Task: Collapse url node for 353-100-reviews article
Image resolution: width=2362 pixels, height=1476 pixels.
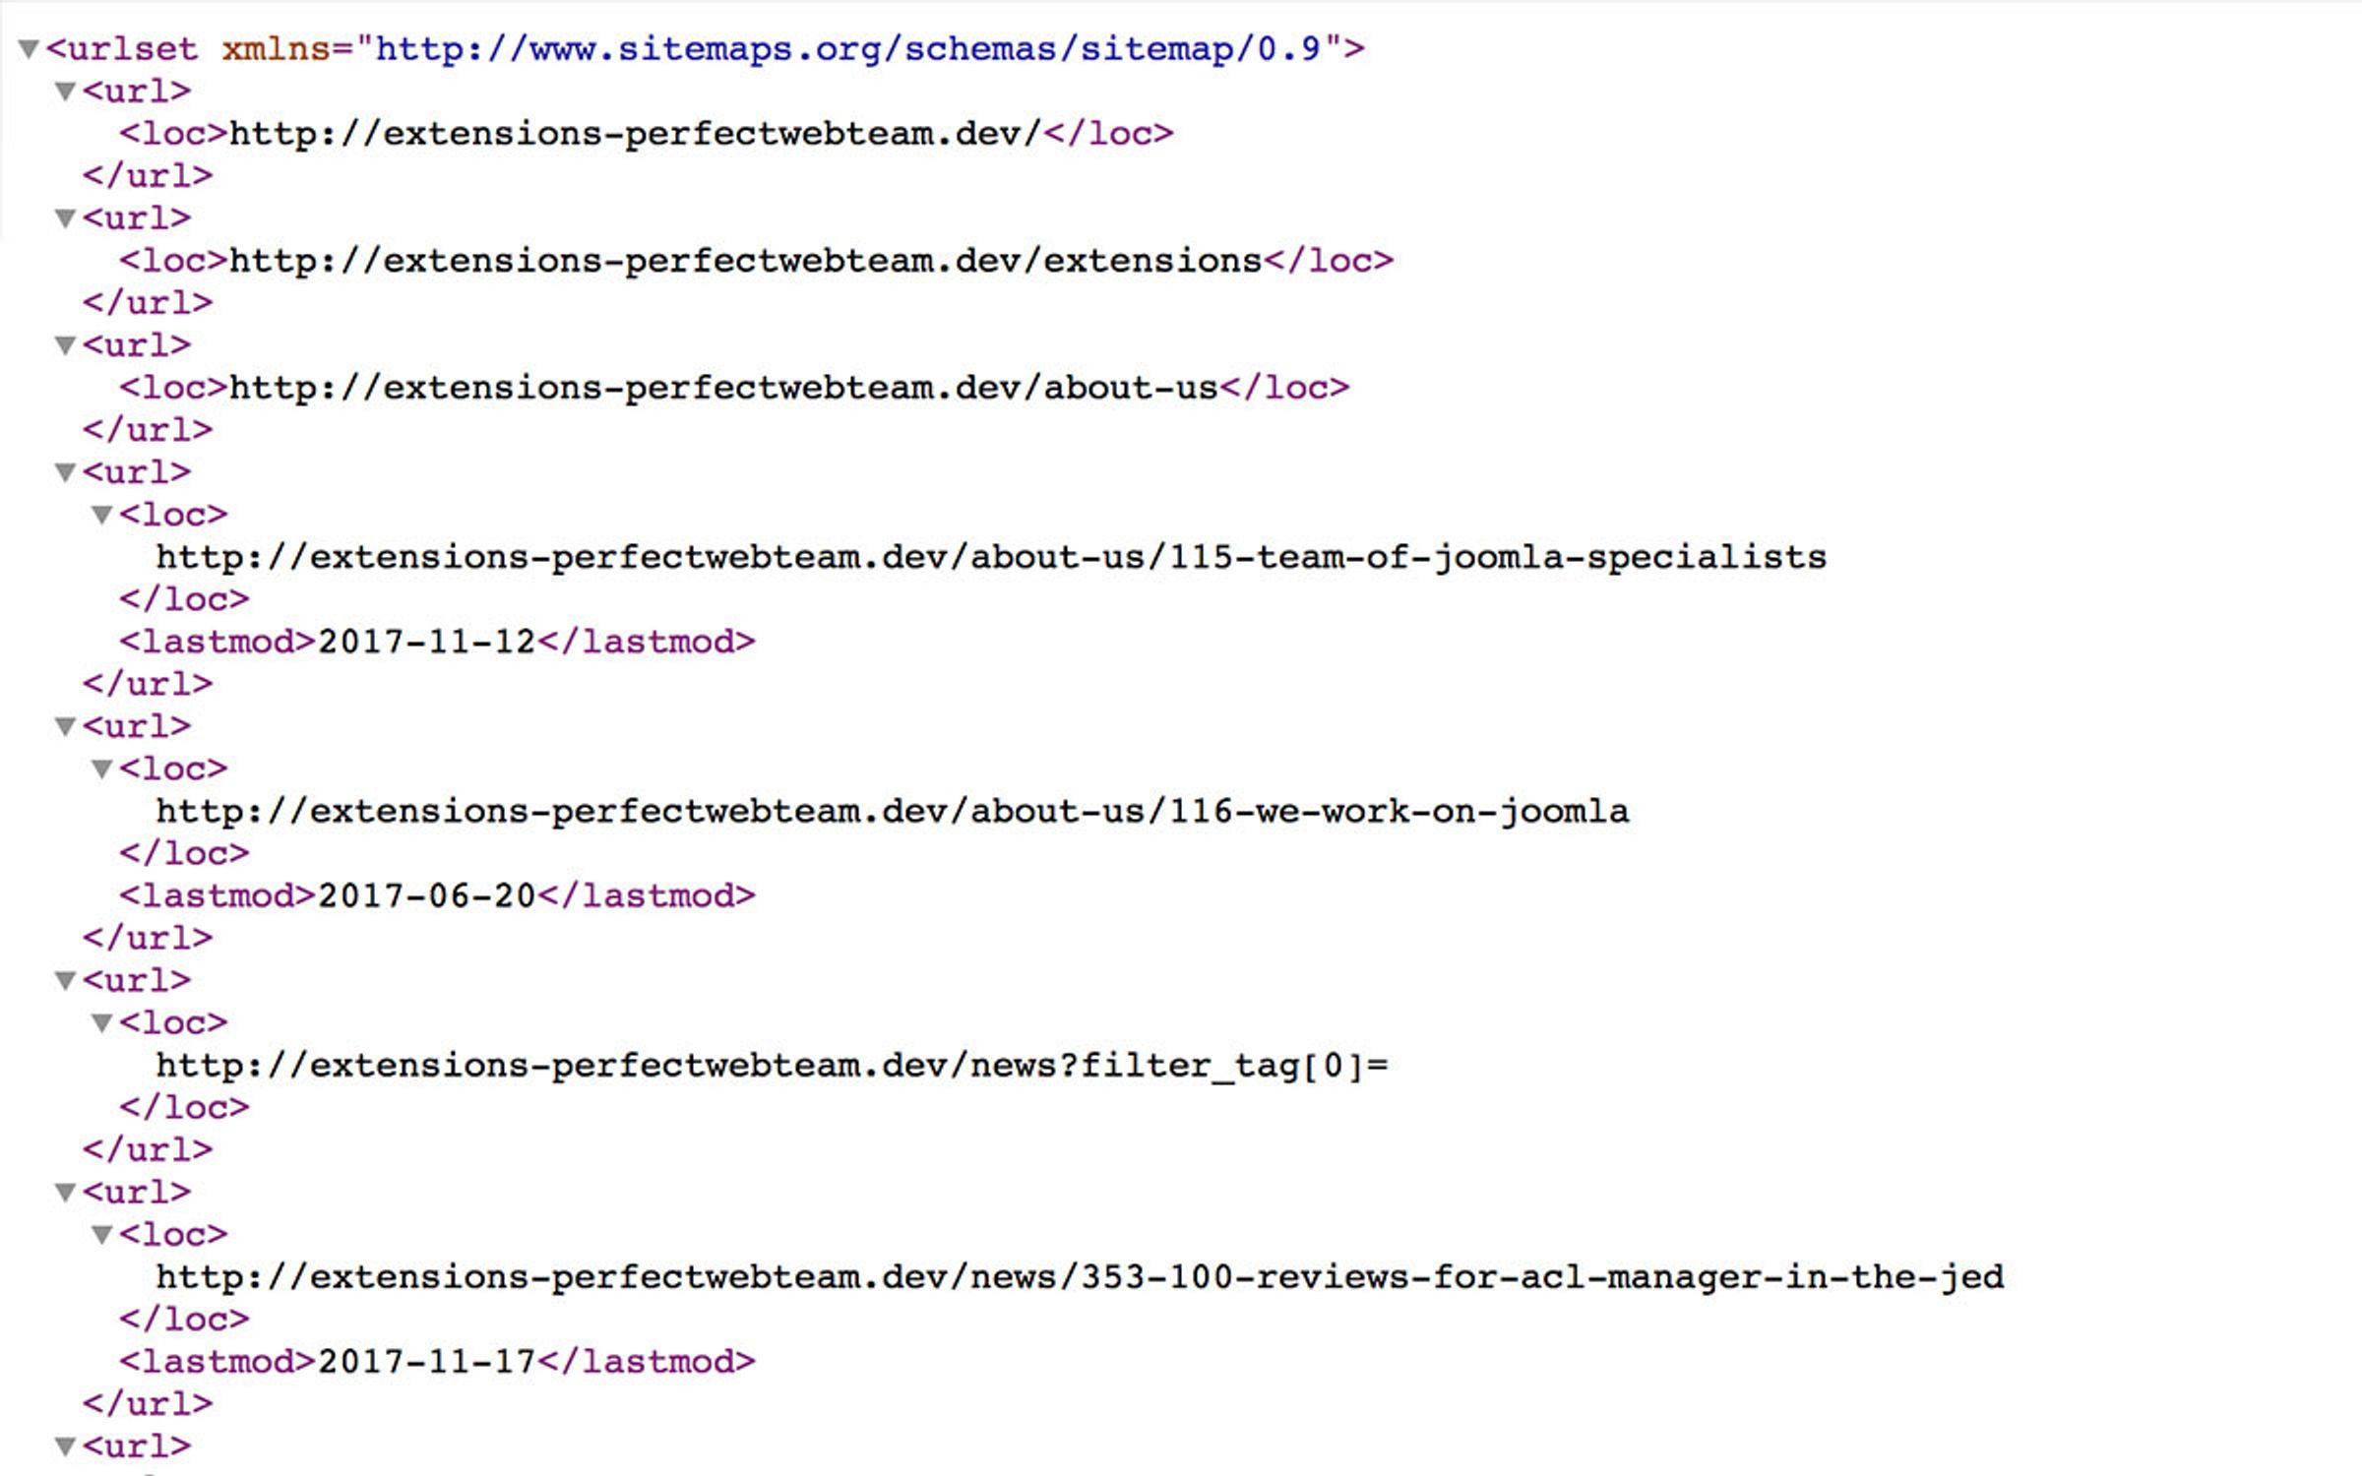Action: (66, 1193)
